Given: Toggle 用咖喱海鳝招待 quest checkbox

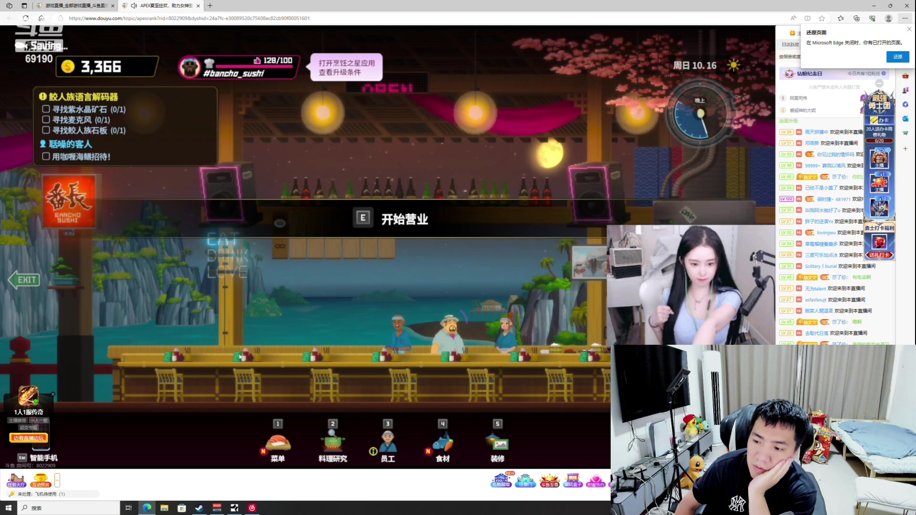Looking at the screenshot, I should pyautogui.click(x=46, y=156).
